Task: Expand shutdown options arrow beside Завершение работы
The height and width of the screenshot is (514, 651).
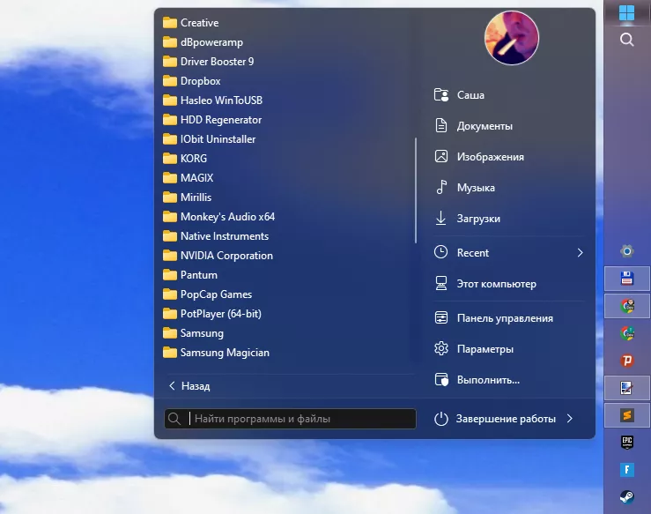Action: [x=570, y=419]
